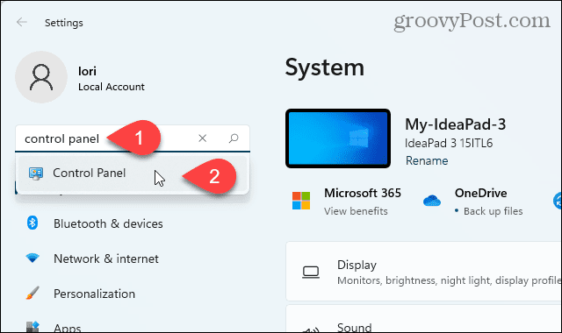Open Network & internet settings
Image resolution: width=562 pixels, height=333 pixels.
(x=106, y=259)
